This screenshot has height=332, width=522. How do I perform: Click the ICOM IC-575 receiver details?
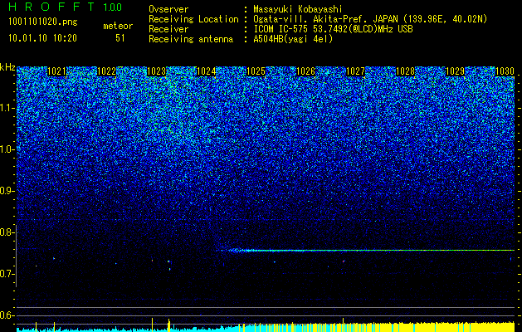pos(333,29)
